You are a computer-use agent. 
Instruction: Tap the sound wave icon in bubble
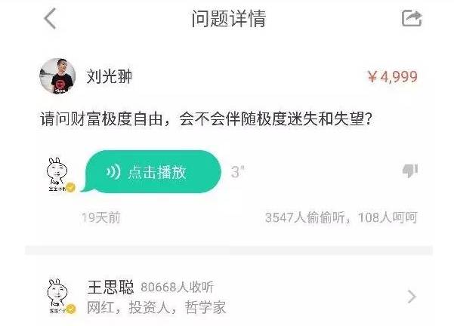(113, 172)
